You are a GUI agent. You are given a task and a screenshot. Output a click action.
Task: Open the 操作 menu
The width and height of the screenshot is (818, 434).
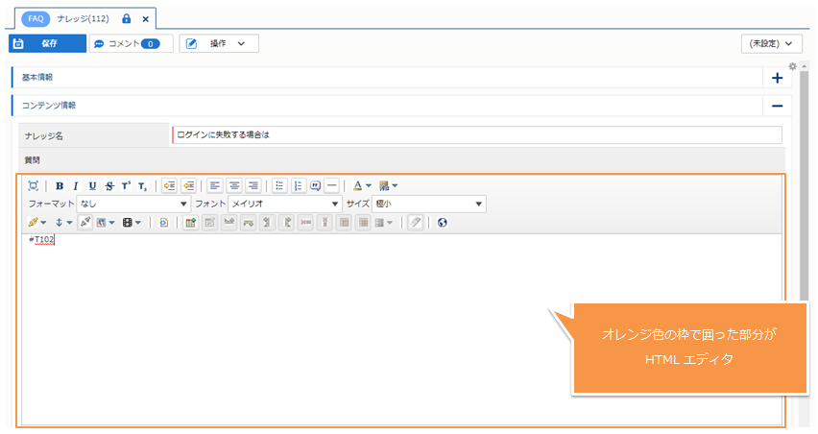click(x=219, y=43)
